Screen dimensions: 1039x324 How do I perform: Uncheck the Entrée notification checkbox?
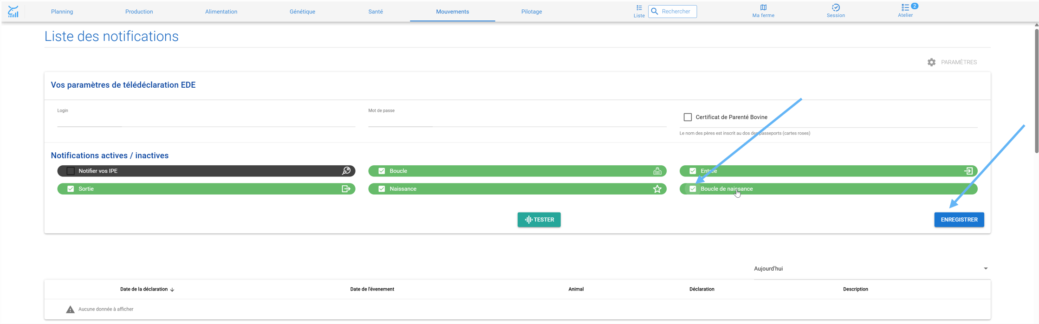tap(693, 171)
